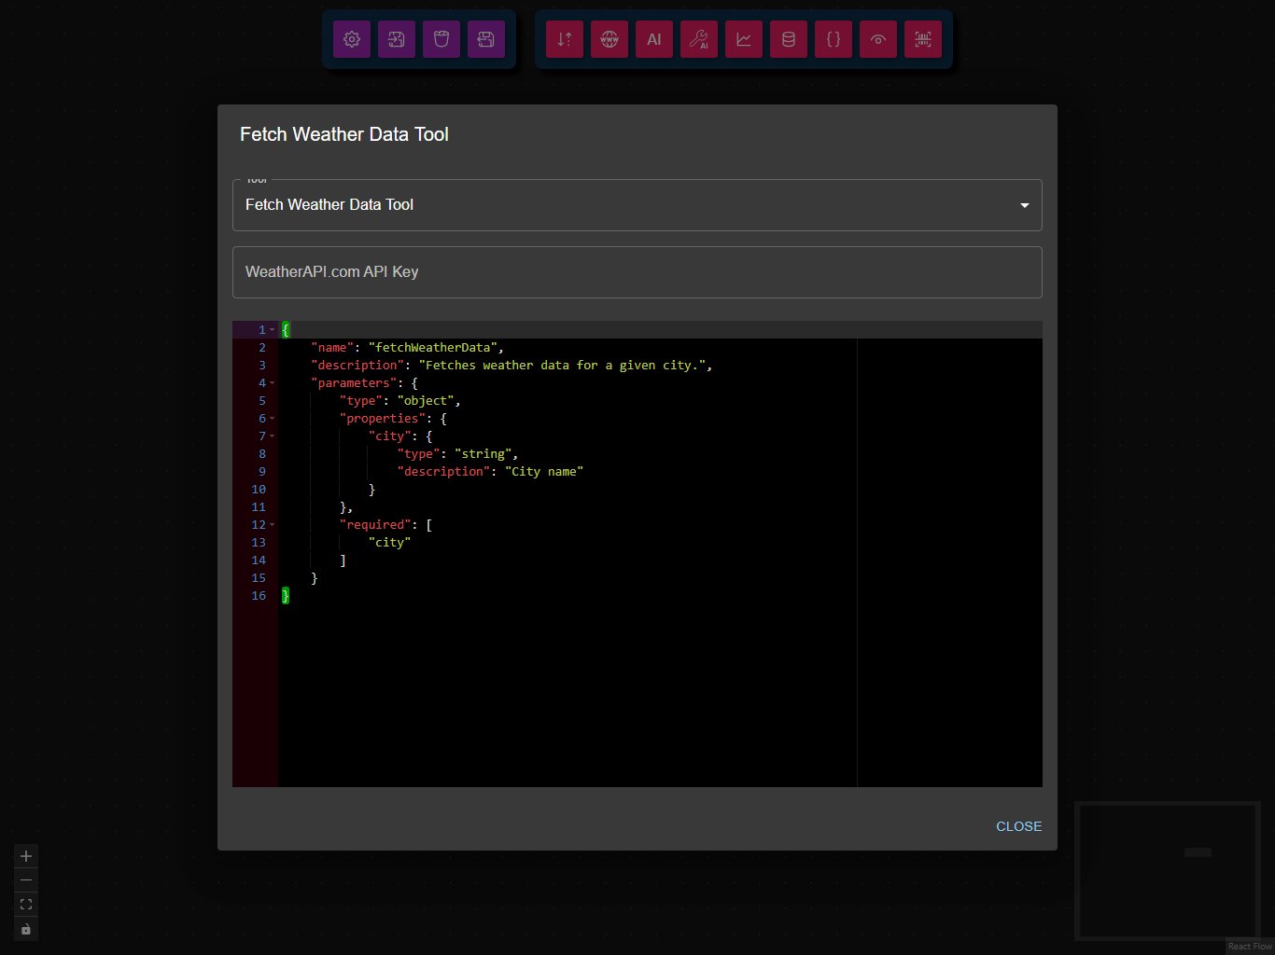Collapse the "parameters" block at line 4
Screen dimensions: 1275x955
coord(272,383)
